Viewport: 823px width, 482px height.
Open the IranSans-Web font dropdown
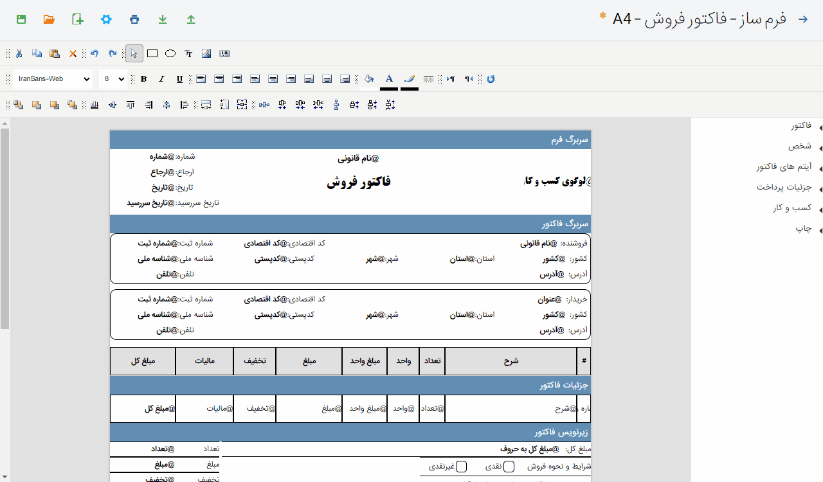tap(52, 79)
